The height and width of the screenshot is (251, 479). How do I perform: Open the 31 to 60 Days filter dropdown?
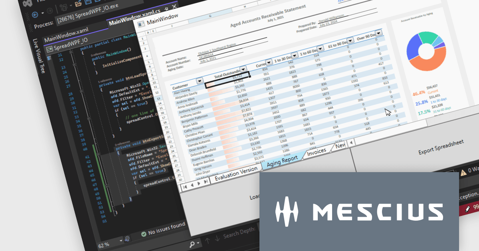tap(321, 48)
